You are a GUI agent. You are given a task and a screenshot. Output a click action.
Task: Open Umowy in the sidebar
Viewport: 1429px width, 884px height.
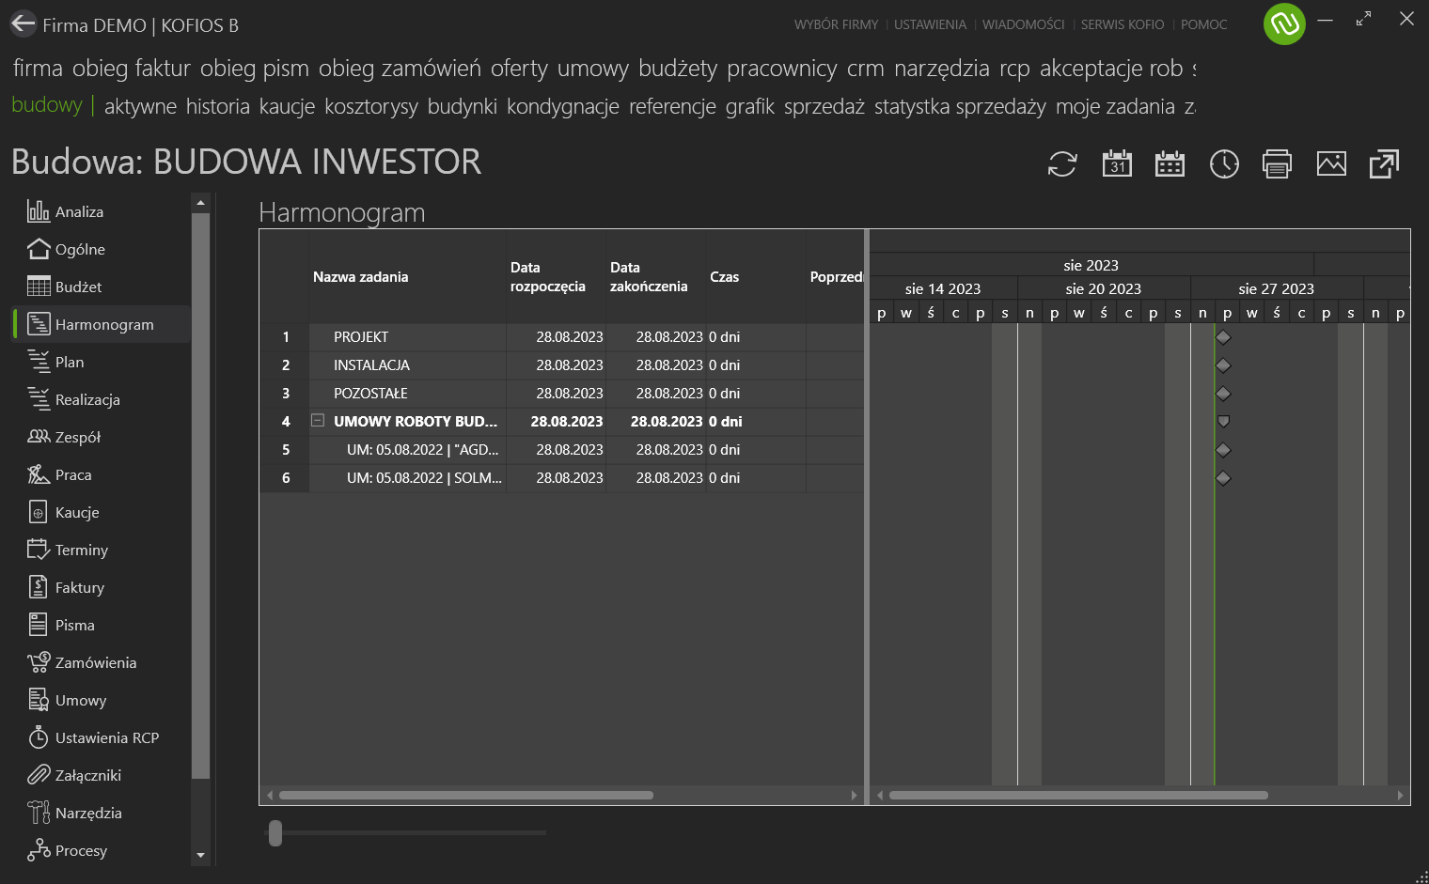click(x=101, y=700)
